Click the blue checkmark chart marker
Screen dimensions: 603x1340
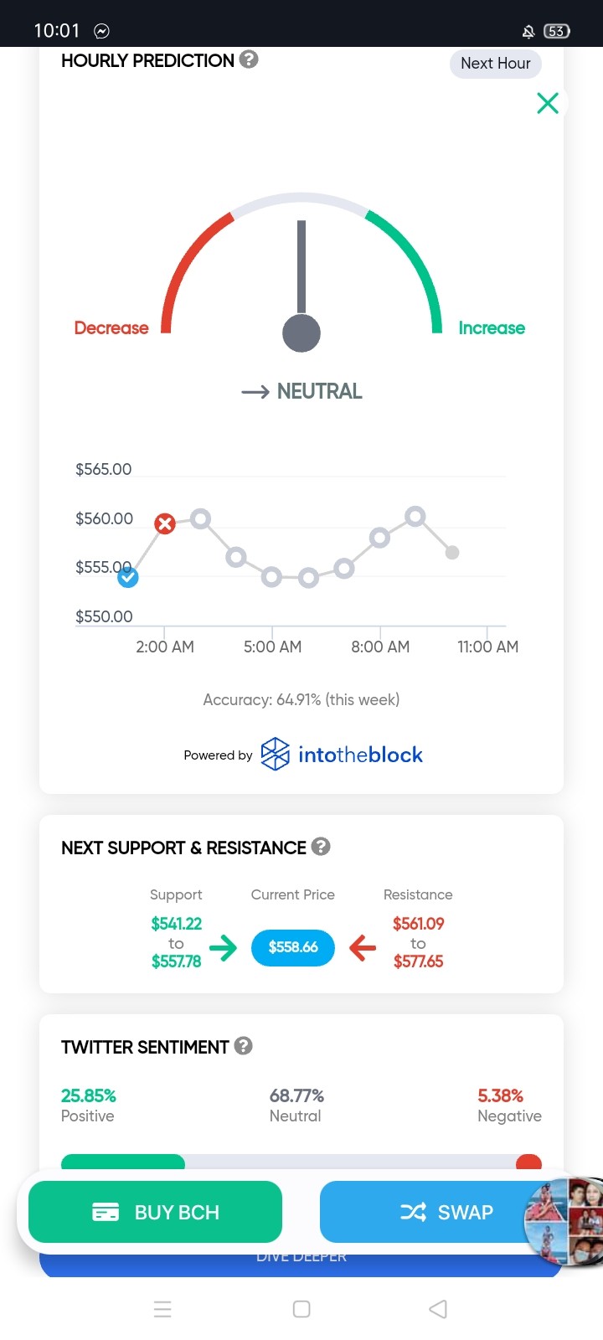pyautogui.click(x=127, y=577)
